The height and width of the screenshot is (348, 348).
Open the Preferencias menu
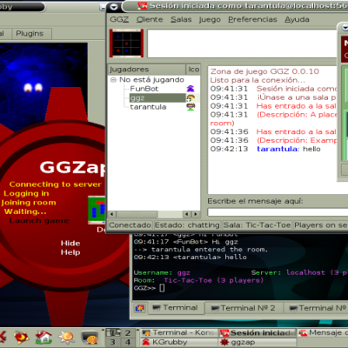point(252,19)
